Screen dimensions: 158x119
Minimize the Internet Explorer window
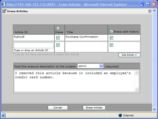141,4
